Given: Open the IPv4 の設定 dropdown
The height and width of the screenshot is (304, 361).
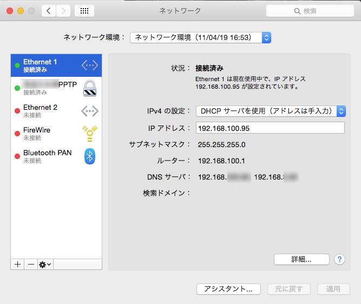Looking at the screenshot, I should tap(270, 111).
